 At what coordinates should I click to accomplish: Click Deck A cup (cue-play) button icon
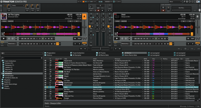click(x=13, y=38)
